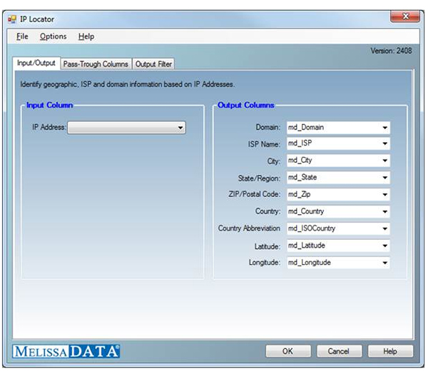The image size is (428, 379).
Task: Expand the Country output dropdown
Action: (385, 211)
